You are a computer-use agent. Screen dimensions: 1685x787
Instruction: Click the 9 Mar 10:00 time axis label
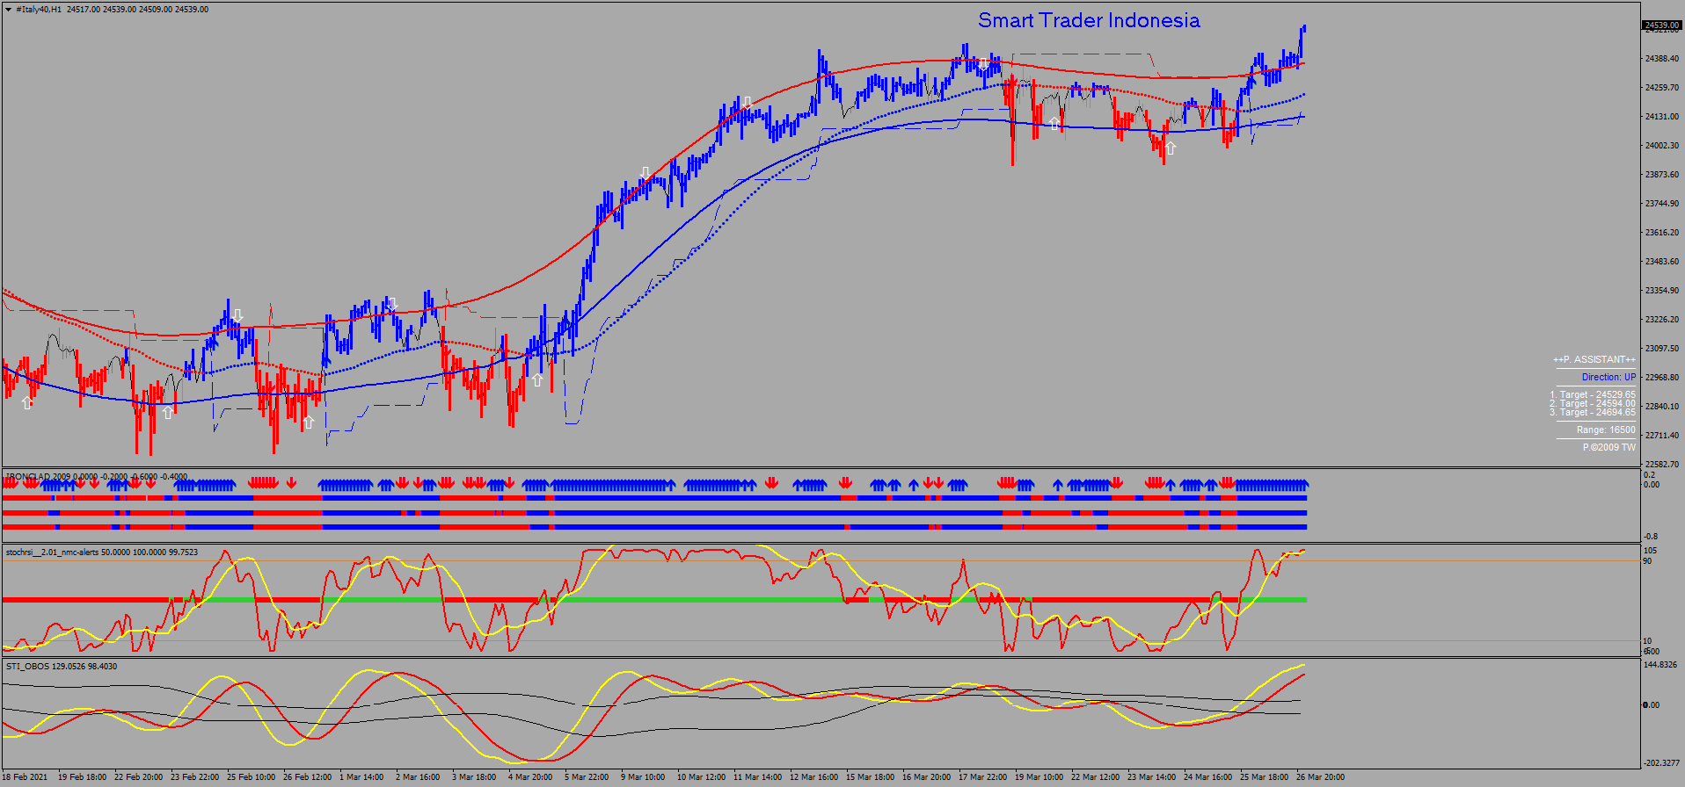click(x=643, y=776)
